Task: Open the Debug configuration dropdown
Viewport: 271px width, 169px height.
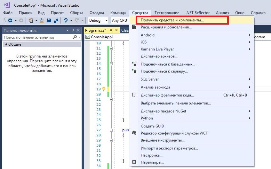Action: click(x=98, y=20)
